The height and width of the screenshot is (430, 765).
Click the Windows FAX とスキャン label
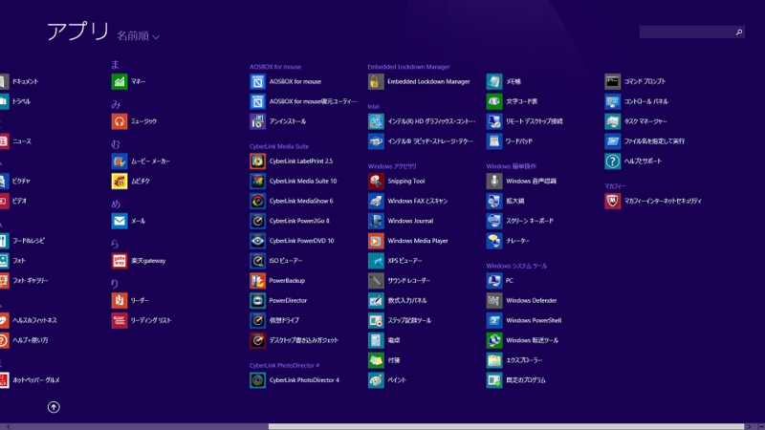(x=418, y=201)
